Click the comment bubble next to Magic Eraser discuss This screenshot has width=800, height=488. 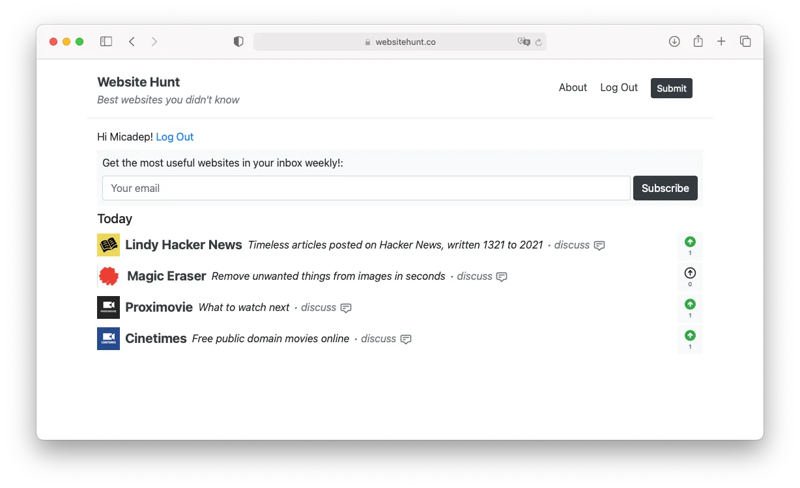coord(501,277)
